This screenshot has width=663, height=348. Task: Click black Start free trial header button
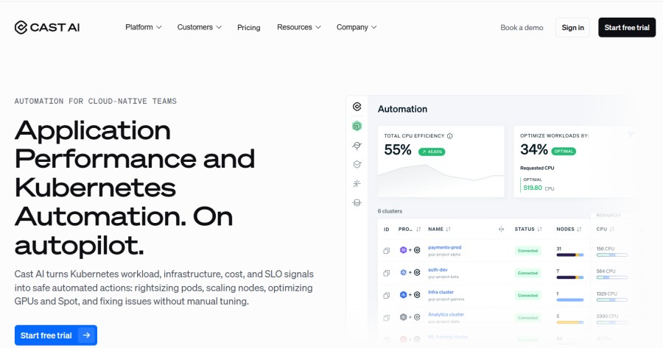click(627, 27)
